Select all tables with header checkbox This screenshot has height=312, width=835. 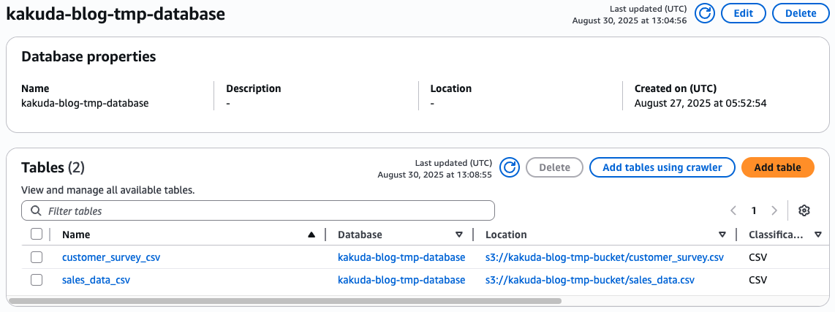point(37,235)
